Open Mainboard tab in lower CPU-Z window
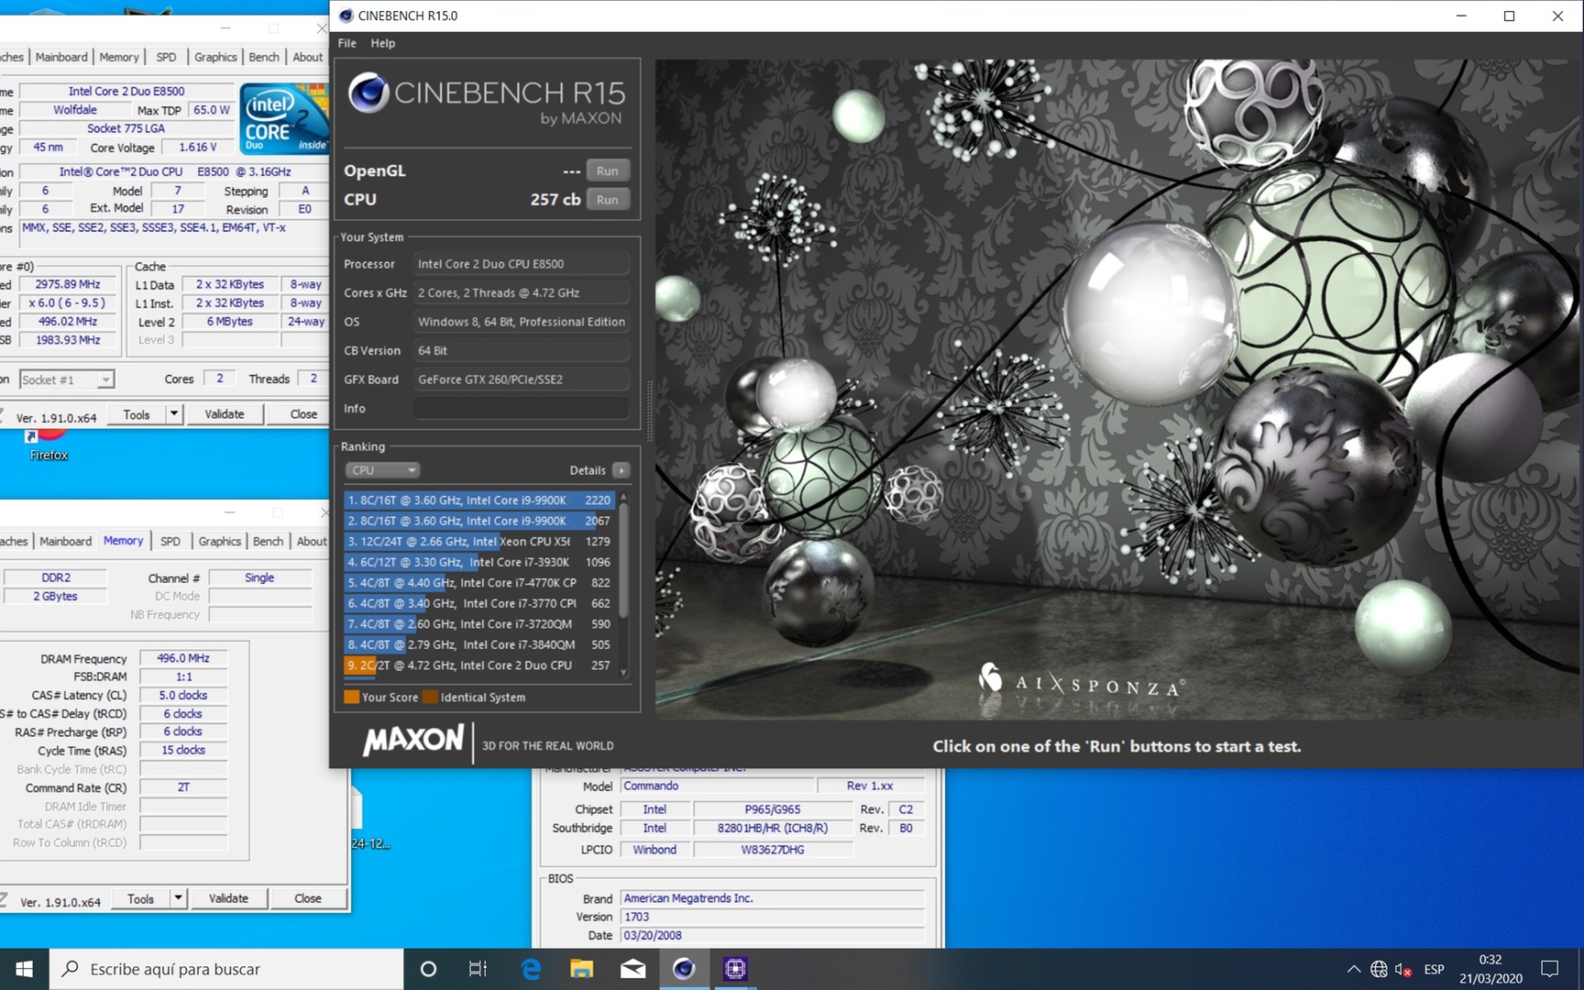Viewport: 1584px width, 990px height. point(65,541)
